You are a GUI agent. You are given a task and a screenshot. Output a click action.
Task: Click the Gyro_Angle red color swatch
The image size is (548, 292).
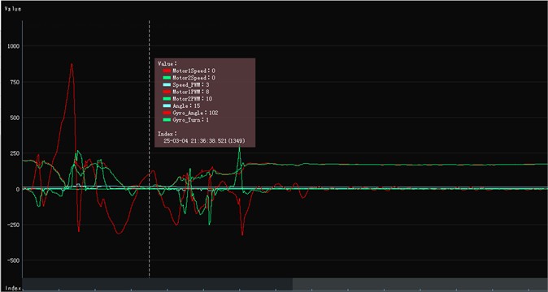point(167,113)
